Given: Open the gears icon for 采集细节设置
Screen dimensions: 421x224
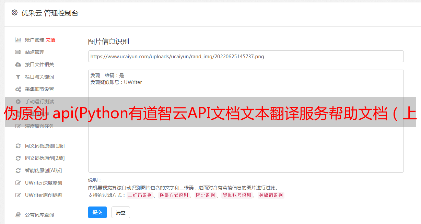Looking at the screenshot, I should pyautogui.click(x=18, y=89).
